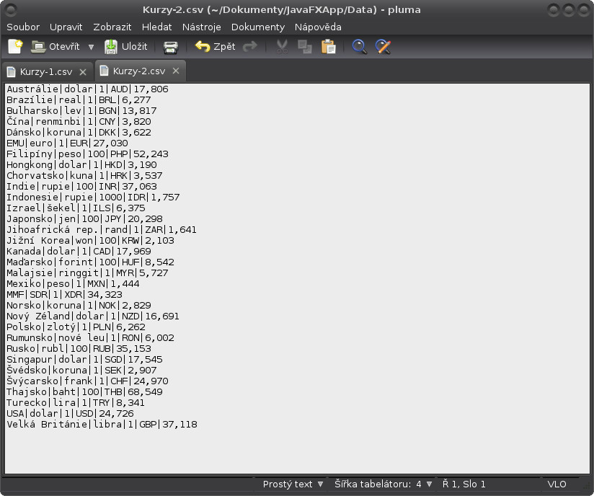Click the Rusko rubl line
Screen dimensions: 594x496
pos(79,349)
